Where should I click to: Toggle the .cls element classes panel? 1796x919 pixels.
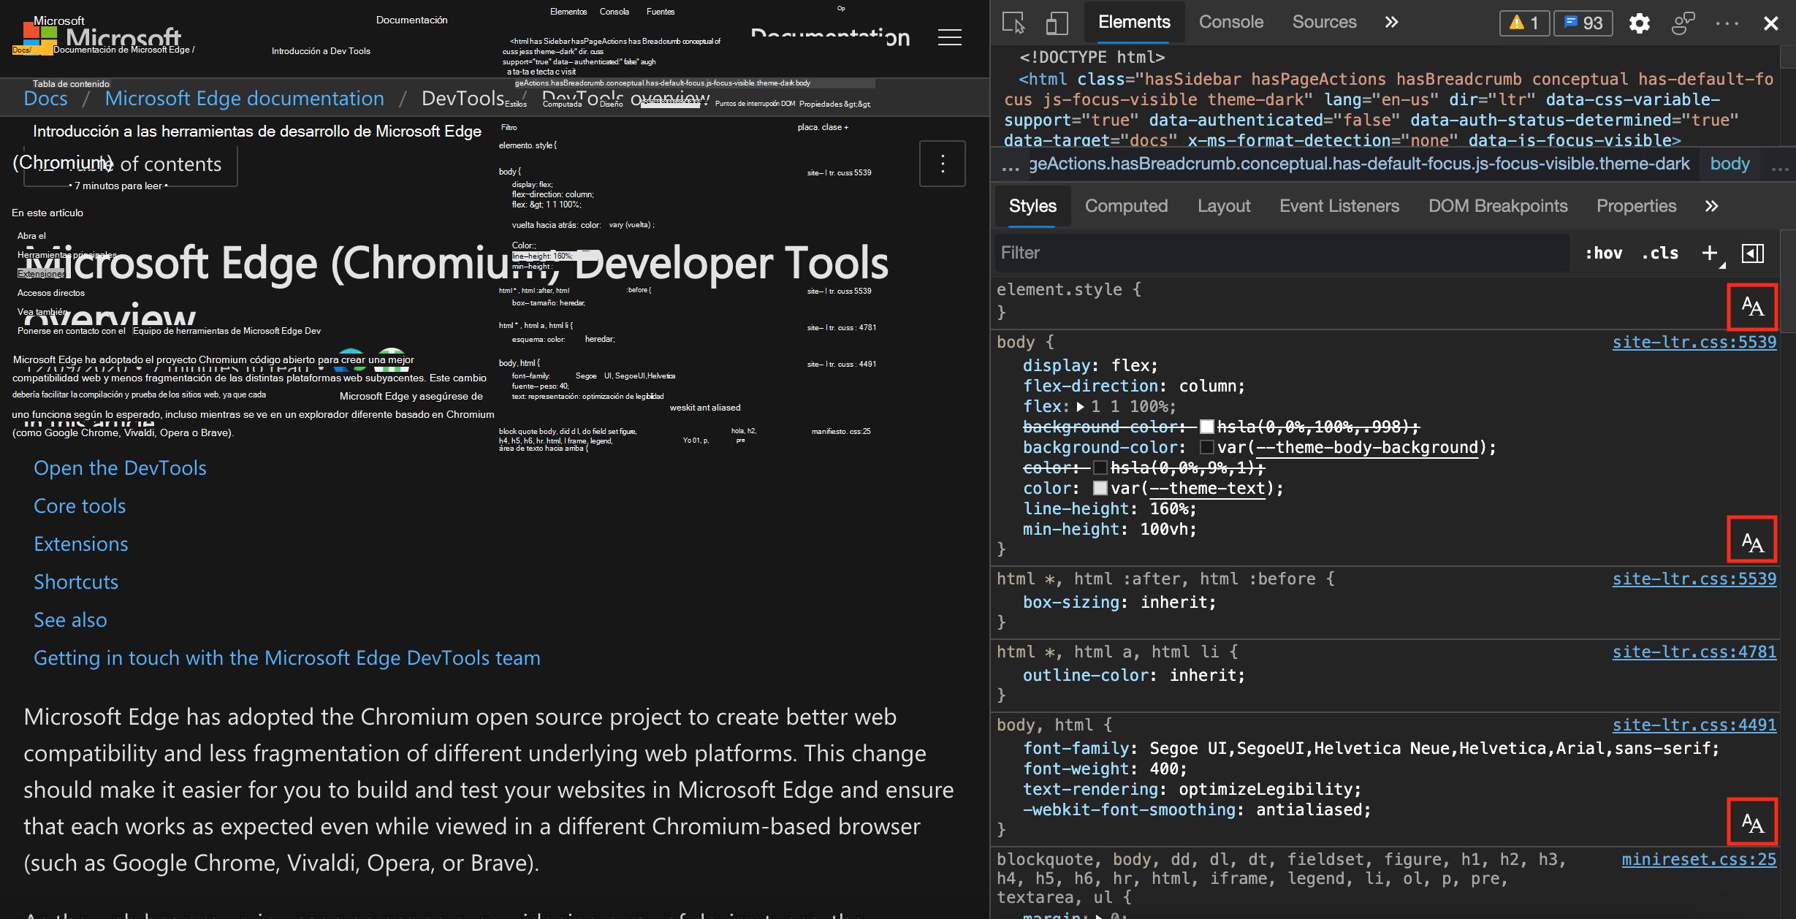pyautogui.click(x=1660, y=253)
